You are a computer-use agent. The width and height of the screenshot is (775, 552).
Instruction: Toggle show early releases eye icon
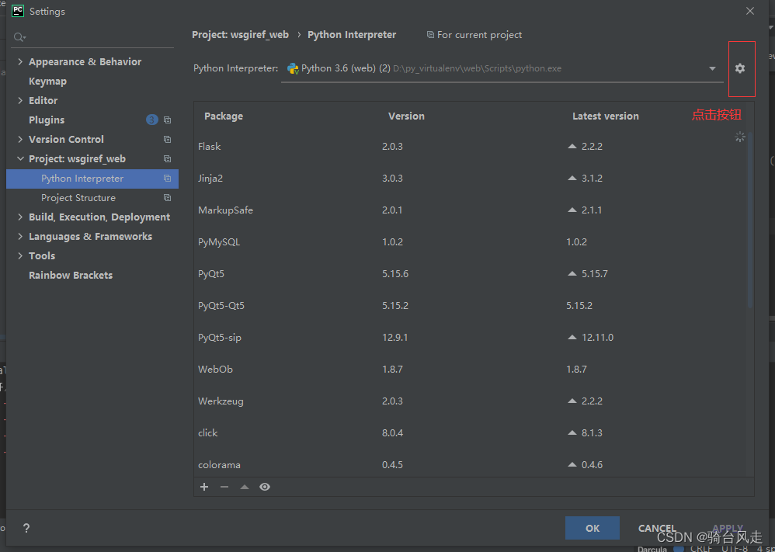tap(265, 487)
